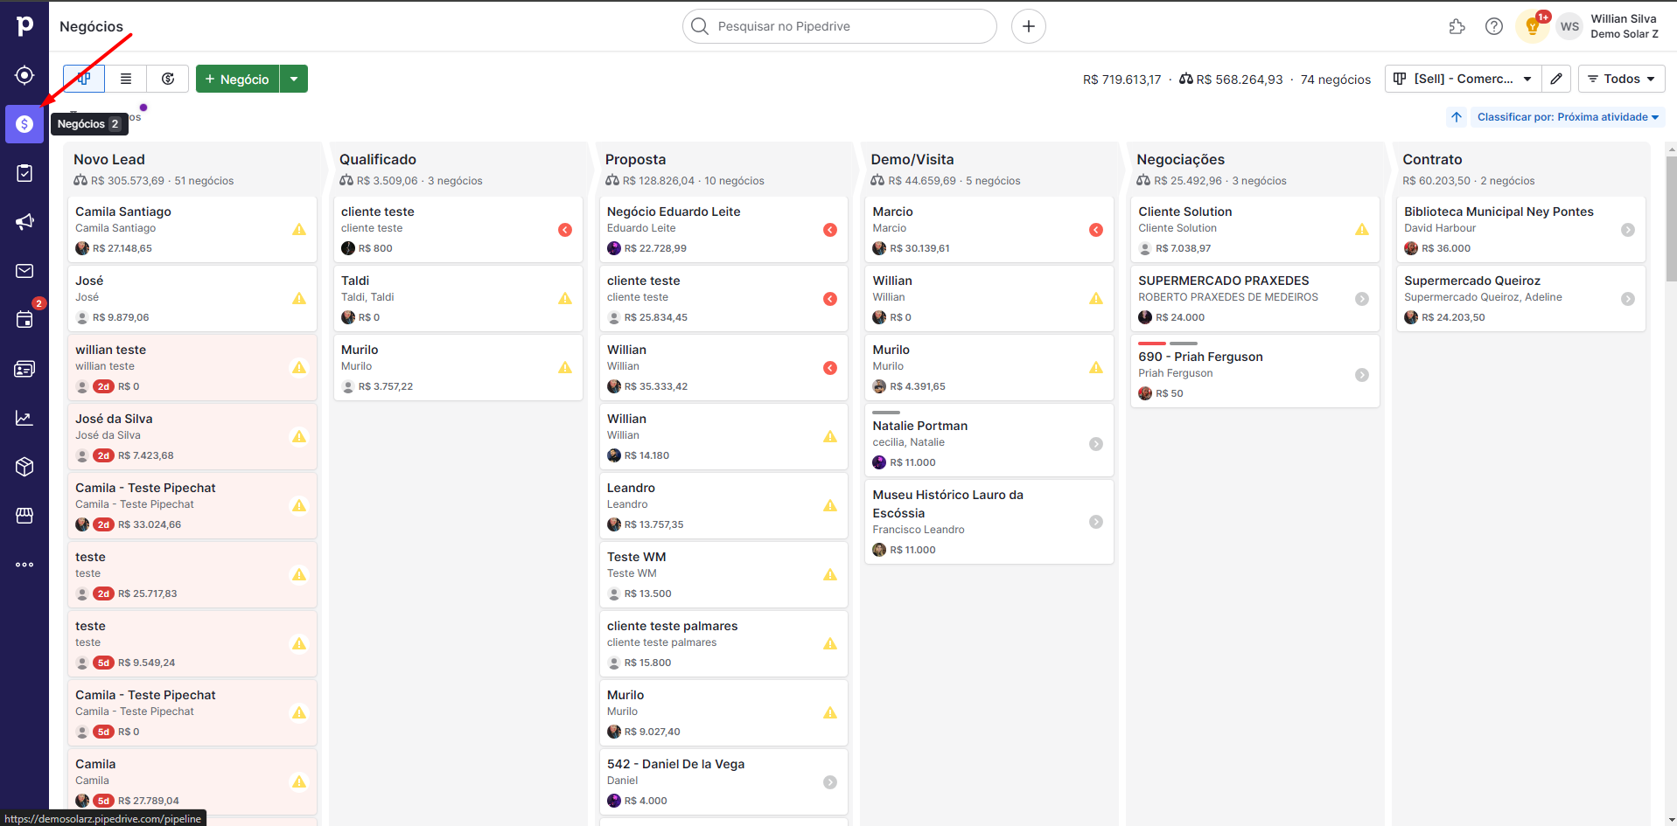Viewport: 1677px width, 826px height.
Task: Select Novo Lead stage header
Action: 109,159
